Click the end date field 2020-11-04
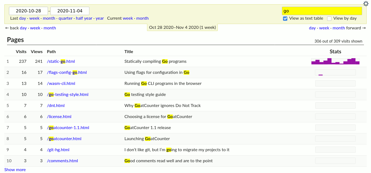Image resolution: width=371 pixels, height=173 pixels. coord(70,11)
